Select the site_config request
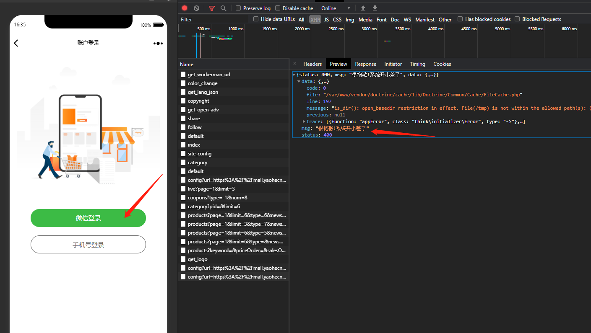Viewport: 591px width, 333px height. coord(233,153)
